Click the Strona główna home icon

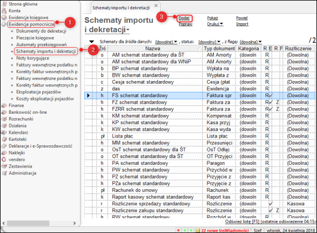point(4,4)
